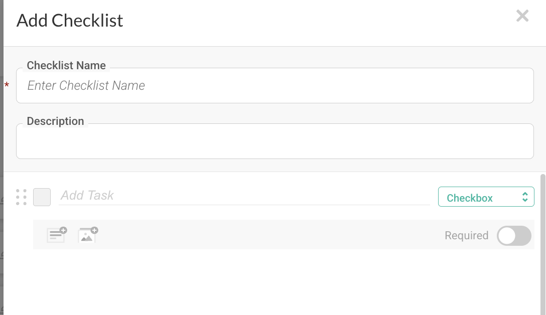Image resolution: width=546 pixels, height=315 pixels.
Task: Click the Description field label
Action: [x=55, y=121]
